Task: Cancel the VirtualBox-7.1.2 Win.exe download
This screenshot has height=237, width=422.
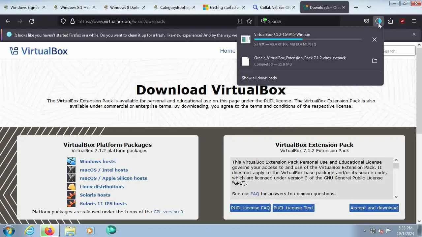Action: 375,39
